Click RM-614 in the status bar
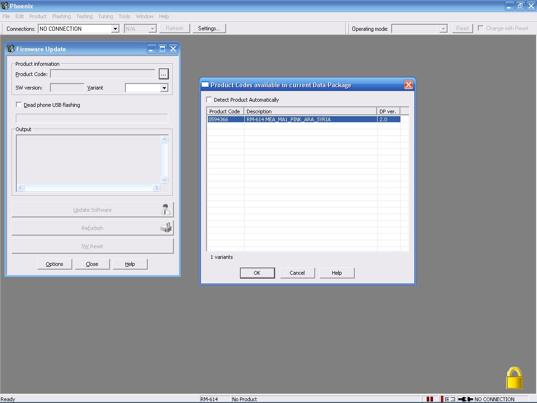 tap(209, 399)
